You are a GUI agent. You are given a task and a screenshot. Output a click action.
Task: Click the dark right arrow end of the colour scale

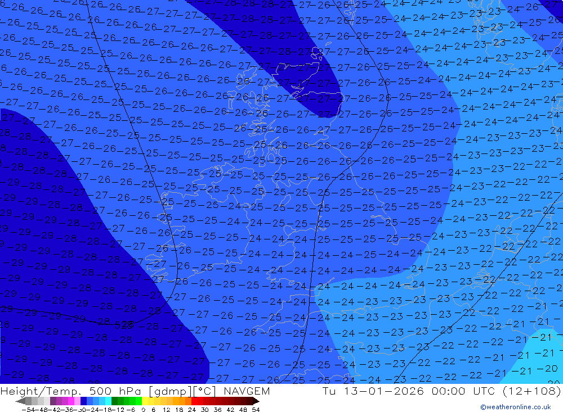(256, 401)
